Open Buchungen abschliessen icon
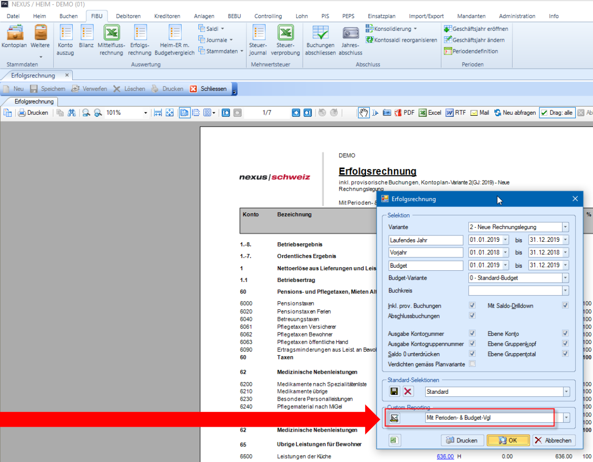 click(x=321, y=34)
